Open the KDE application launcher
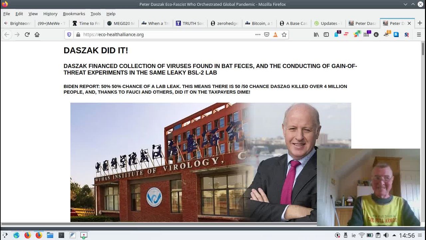Image resolution: width=426 pixels, height=240 pixels. (5, 235)
